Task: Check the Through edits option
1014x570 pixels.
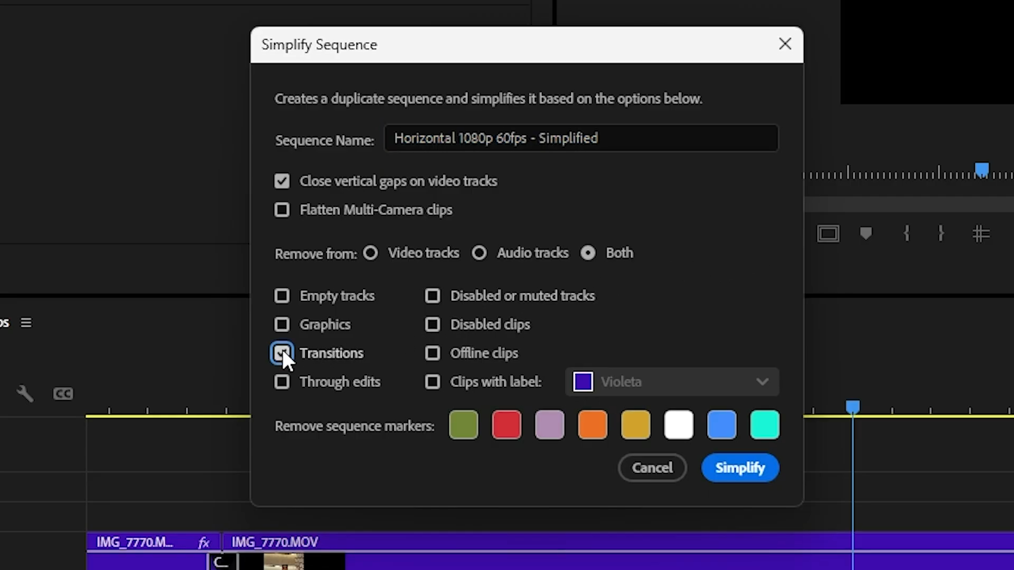Action: (281, 382)
